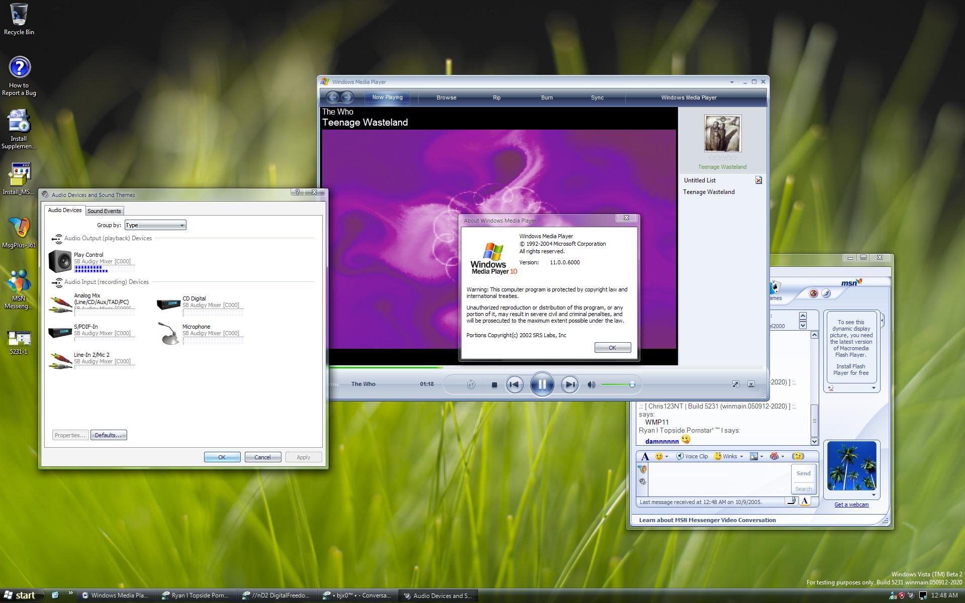This screenshot has height=603, width=965.
Task: Send a nudge in MSN conversation
Action: point(797,456)
